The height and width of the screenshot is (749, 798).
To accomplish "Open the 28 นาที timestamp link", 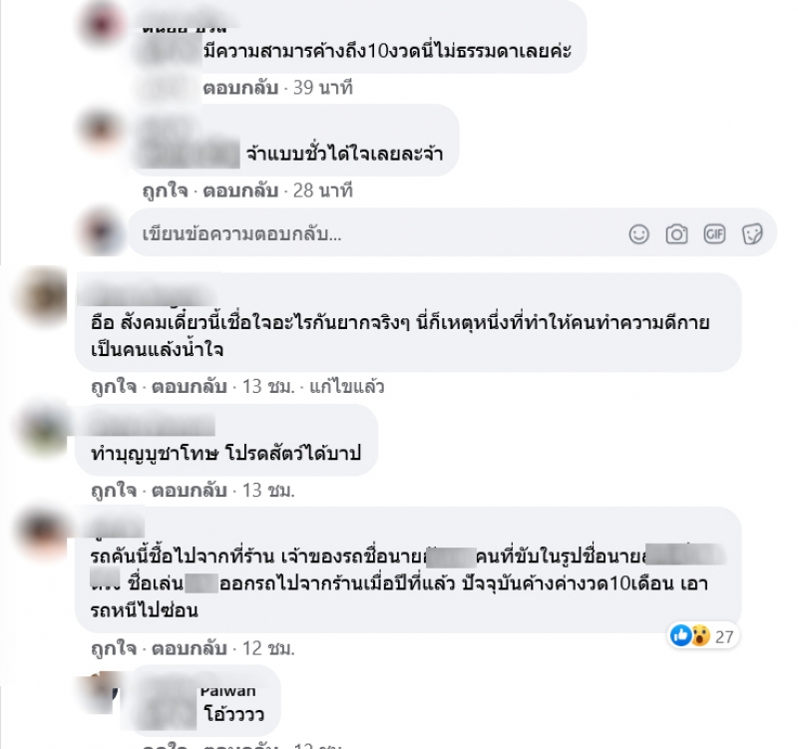I will tap(322, 190).
